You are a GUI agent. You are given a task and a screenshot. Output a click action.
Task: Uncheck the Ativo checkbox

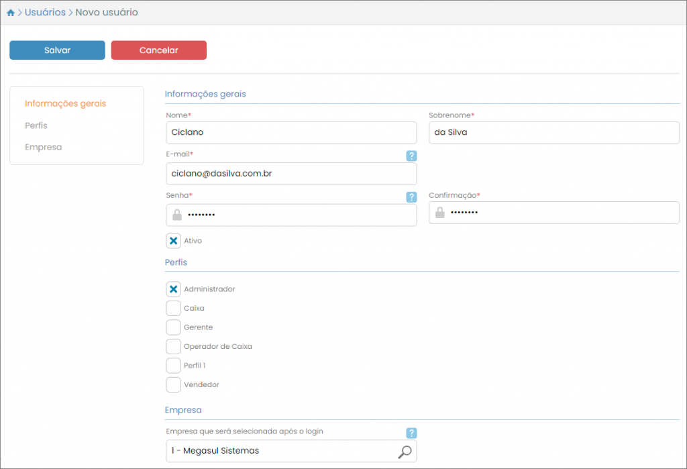pos(173,241)
